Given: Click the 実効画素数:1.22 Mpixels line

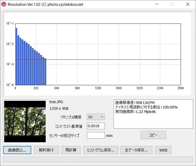Looking at the screenshot, I should tap(135, 112).
